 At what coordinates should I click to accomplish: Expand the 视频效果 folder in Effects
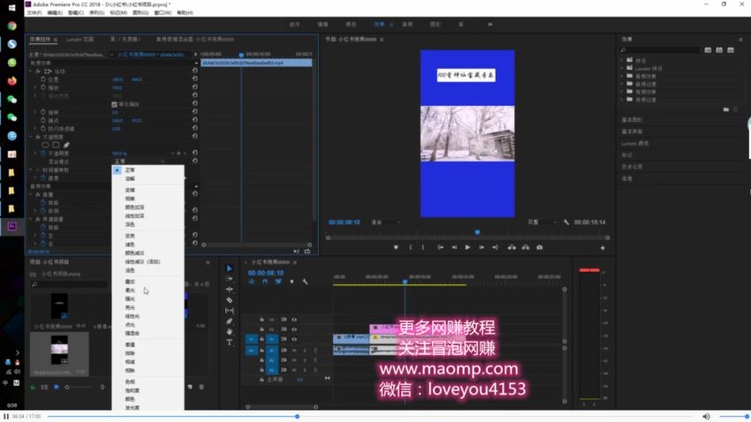[622, 92]
